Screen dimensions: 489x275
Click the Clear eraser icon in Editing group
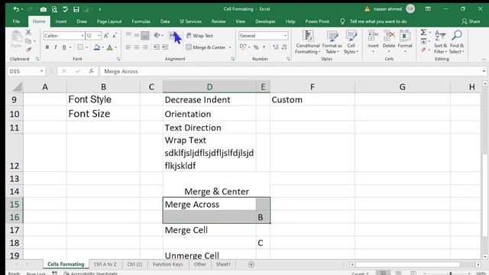click(x=423, y=50)
